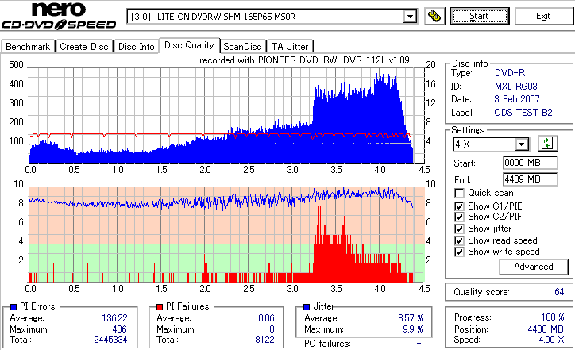The height and width of the screenshot is (350, 575).
Task: Click Jitter maximum 9.9 %
Action: [x=413, y=329]
